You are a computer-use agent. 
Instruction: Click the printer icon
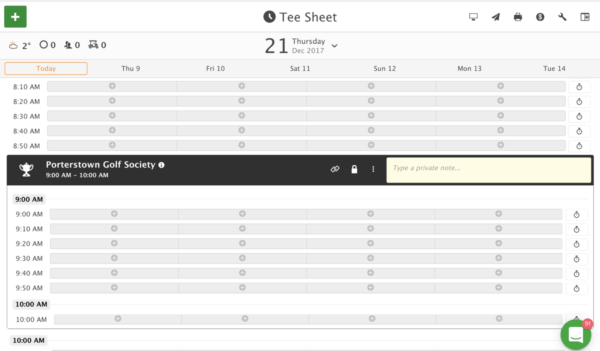[518, 17]
